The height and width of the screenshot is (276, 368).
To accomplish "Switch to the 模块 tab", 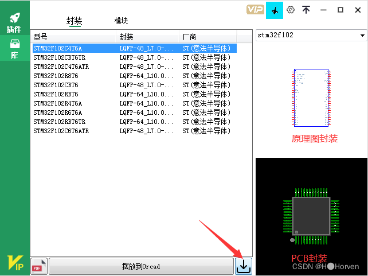I will coord(121,21).
